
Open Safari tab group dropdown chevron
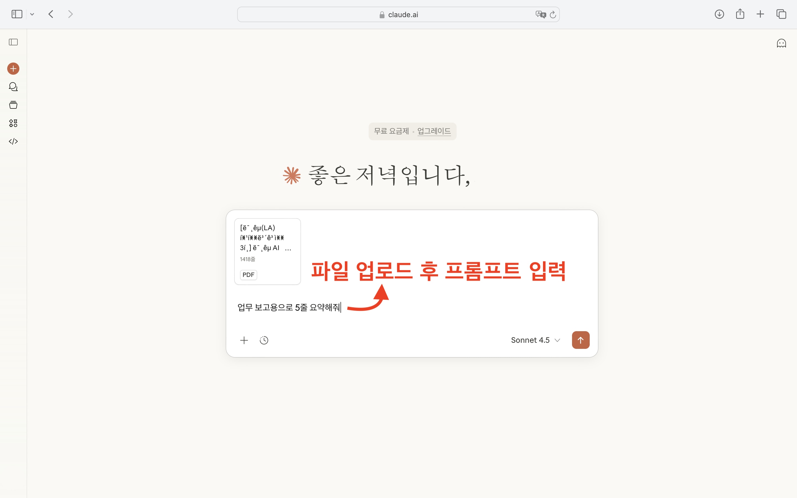32,14
